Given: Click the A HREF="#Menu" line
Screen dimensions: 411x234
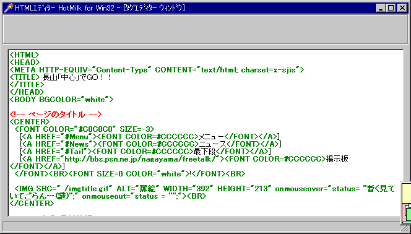Looking at the screenshot, I should (x=150, y=137).
